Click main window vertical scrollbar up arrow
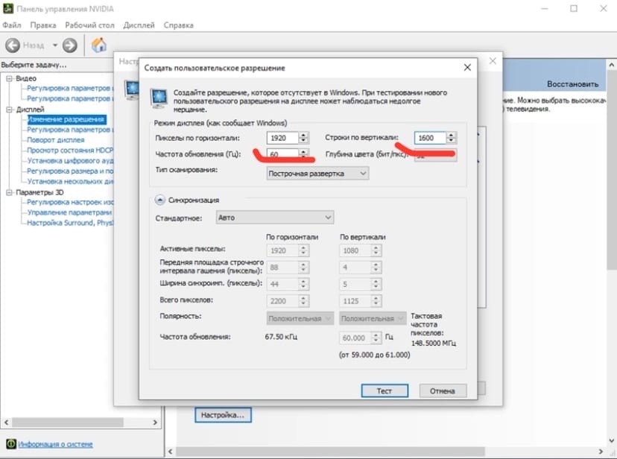The image size is (617, 459). pyautogui.click(x=612, y=65)
